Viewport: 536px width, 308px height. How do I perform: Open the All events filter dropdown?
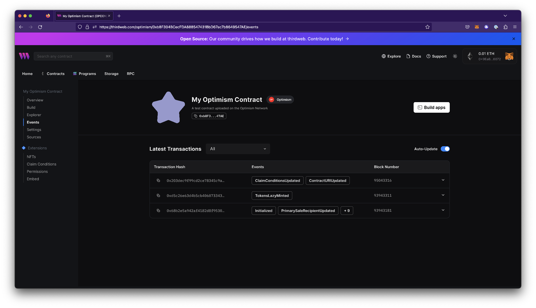[x=237, y=149]
